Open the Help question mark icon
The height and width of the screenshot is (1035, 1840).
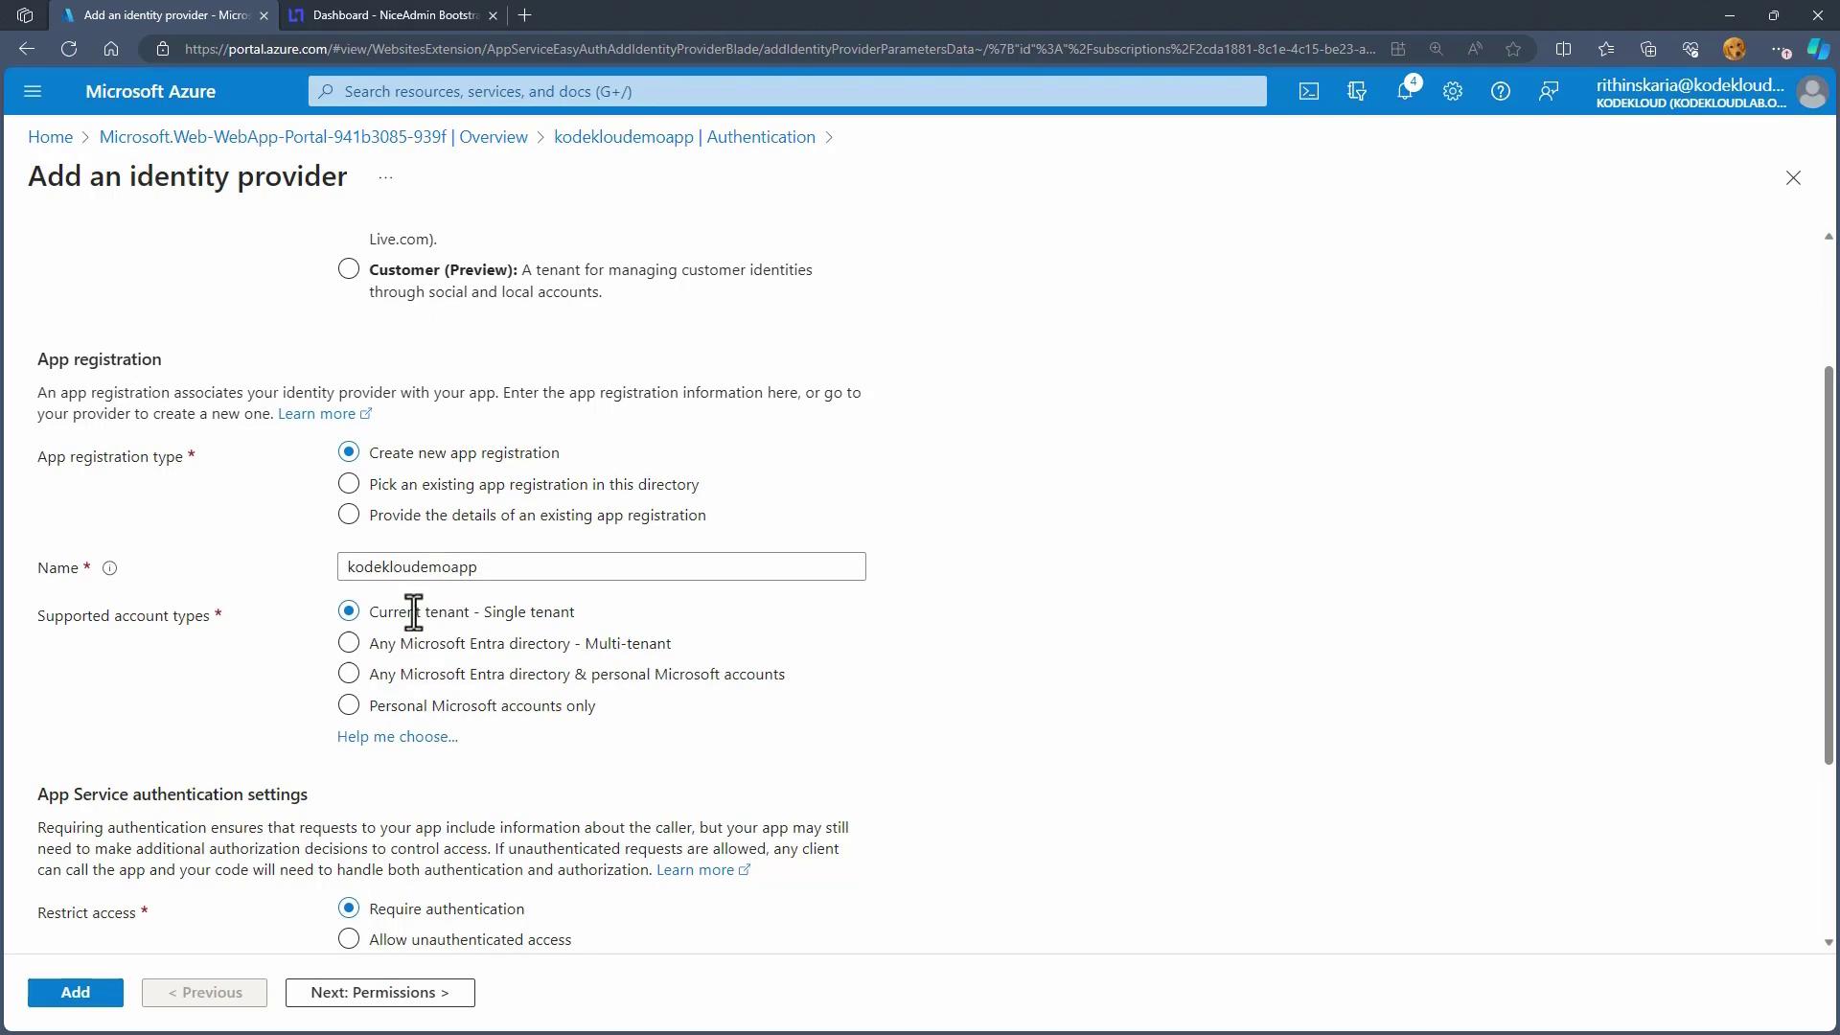(1501, 91)
